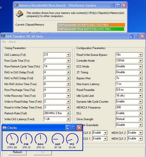Click the Timing Parameters group label
Image resolution: width=146 pixels, height=157 pixels.
tap(15, 48)
